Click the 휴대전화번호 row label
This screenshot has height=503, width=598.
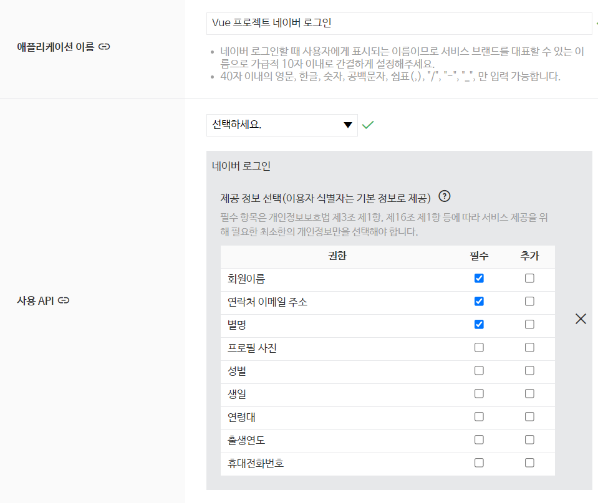[256, 463]
